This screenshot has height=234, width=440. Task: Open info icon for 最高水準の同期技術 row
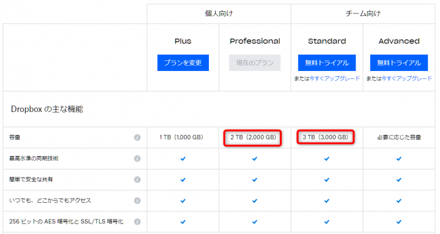click(x=137, y=158)
